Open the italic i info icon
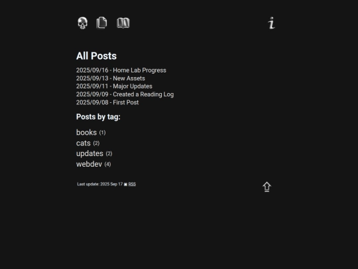 pyautogui.click(x=271, y=23)
